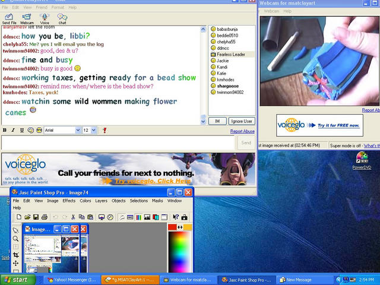Toggle the color palette toolbar icon
The width and height of the screenshot is (380, 285).
(138, 217)
